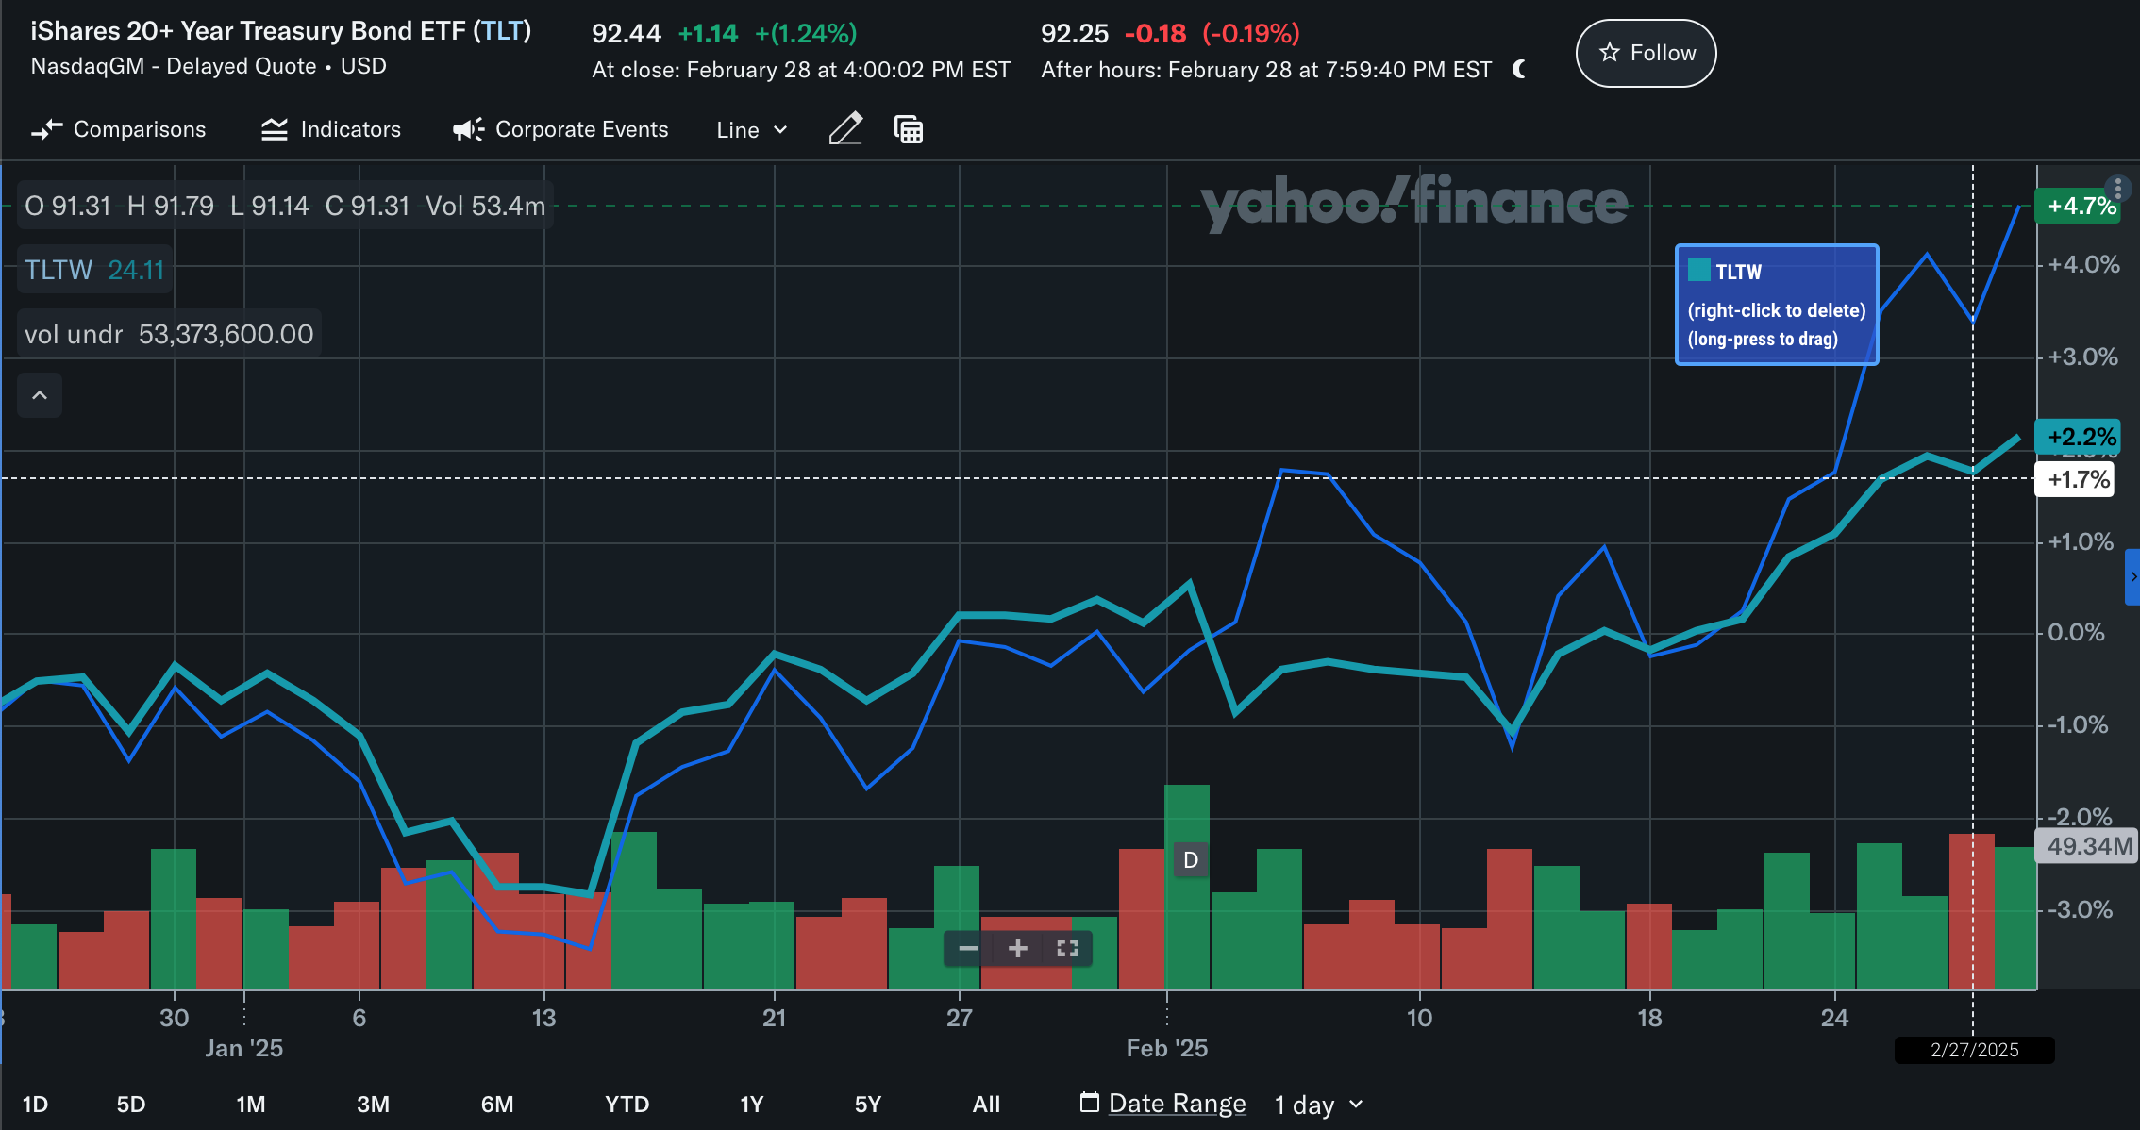
Task: Collapse the chart legend with caret
Action: [40, 395]
